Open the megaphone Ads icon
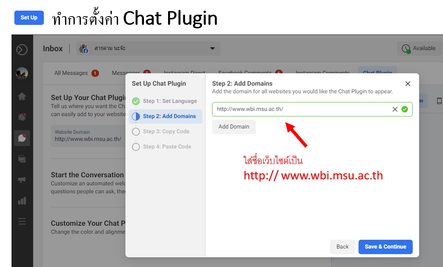Screen dimensions: 443x267 22,180
